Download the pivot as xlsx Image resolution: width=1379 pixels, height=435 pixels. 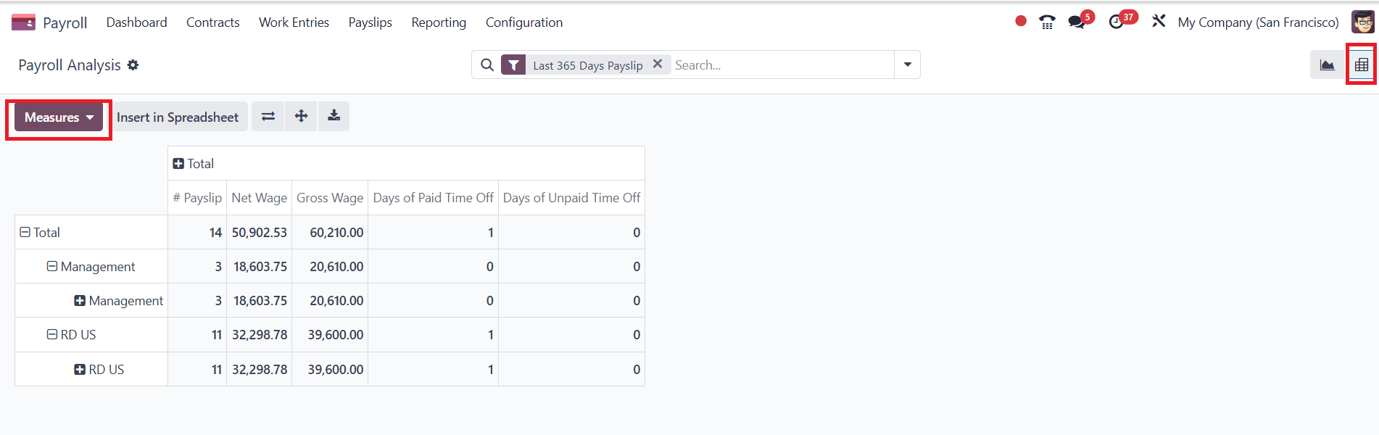coord(334,116)
